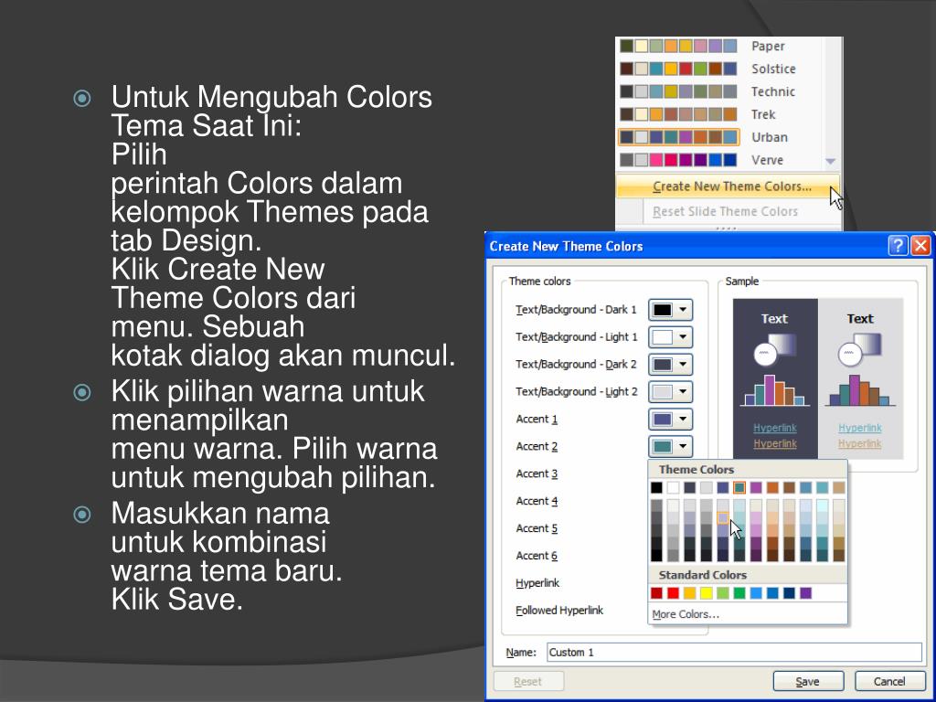Pick white swatch in Theme Colors top row
Screen dimensions: 936x702
point(674,488)
